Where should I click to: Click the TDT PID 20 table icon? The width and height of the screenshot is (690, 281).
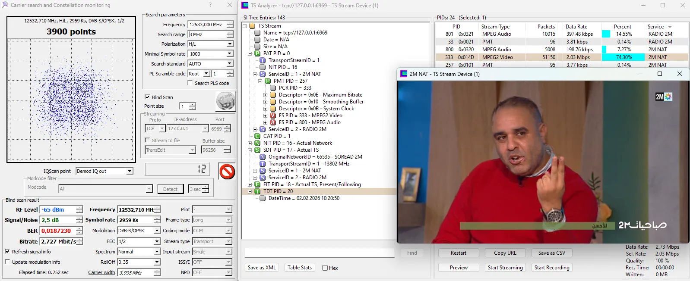(x=257, y=191)
